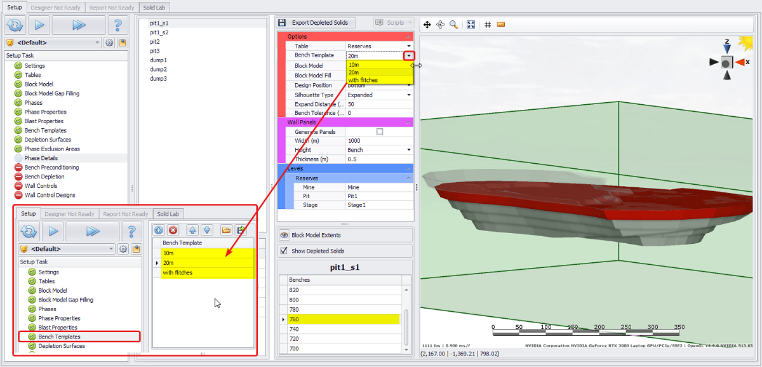
Task: Uncheck Show Depleted Solids
Action: 284,251
